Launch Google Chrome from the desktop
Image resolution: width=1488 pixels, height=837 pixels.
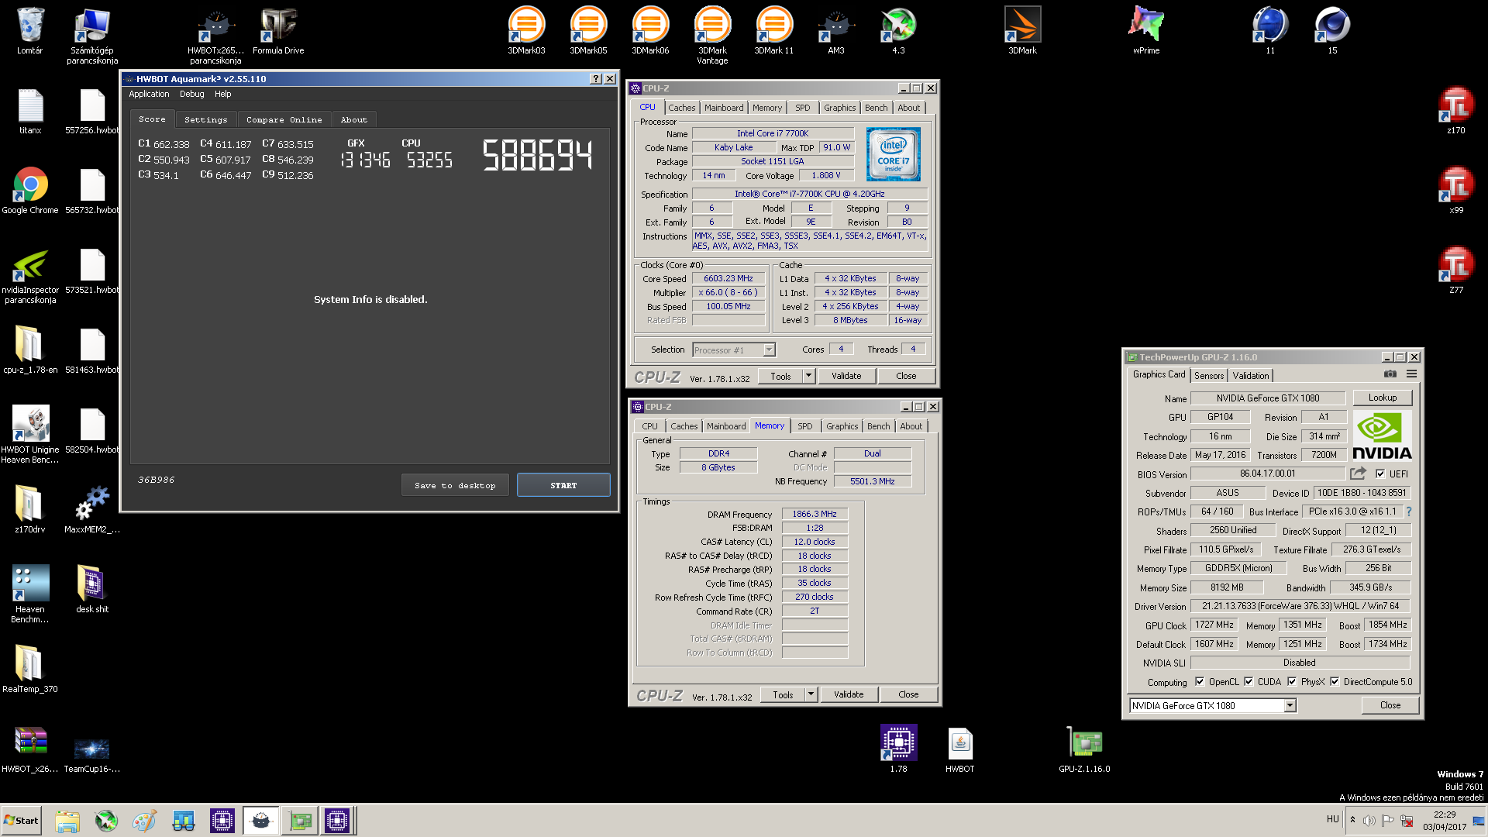pos(30,191)
